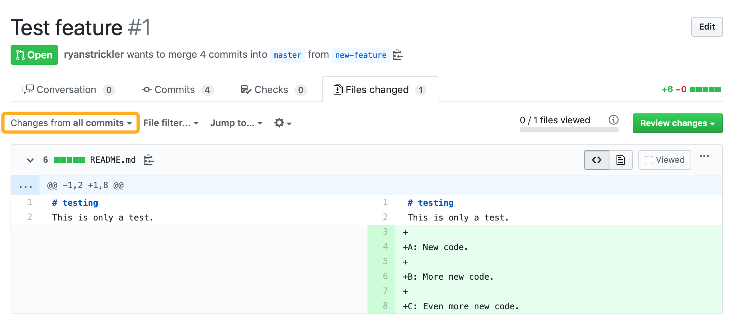Switch to rich diff document view icon
Viewport: 729px width, 323px height.
620,160
